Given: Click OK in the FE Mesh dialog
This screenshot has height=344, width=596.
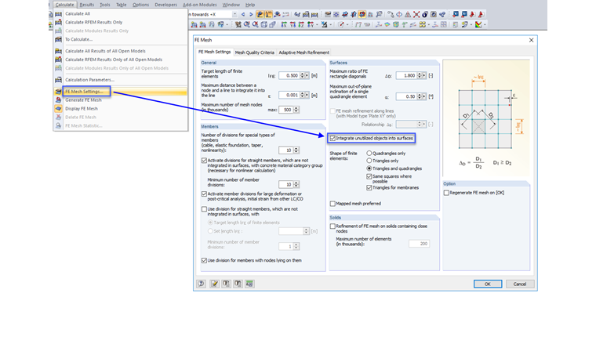Looking at the screenshot, I should (x=488, y=284).
